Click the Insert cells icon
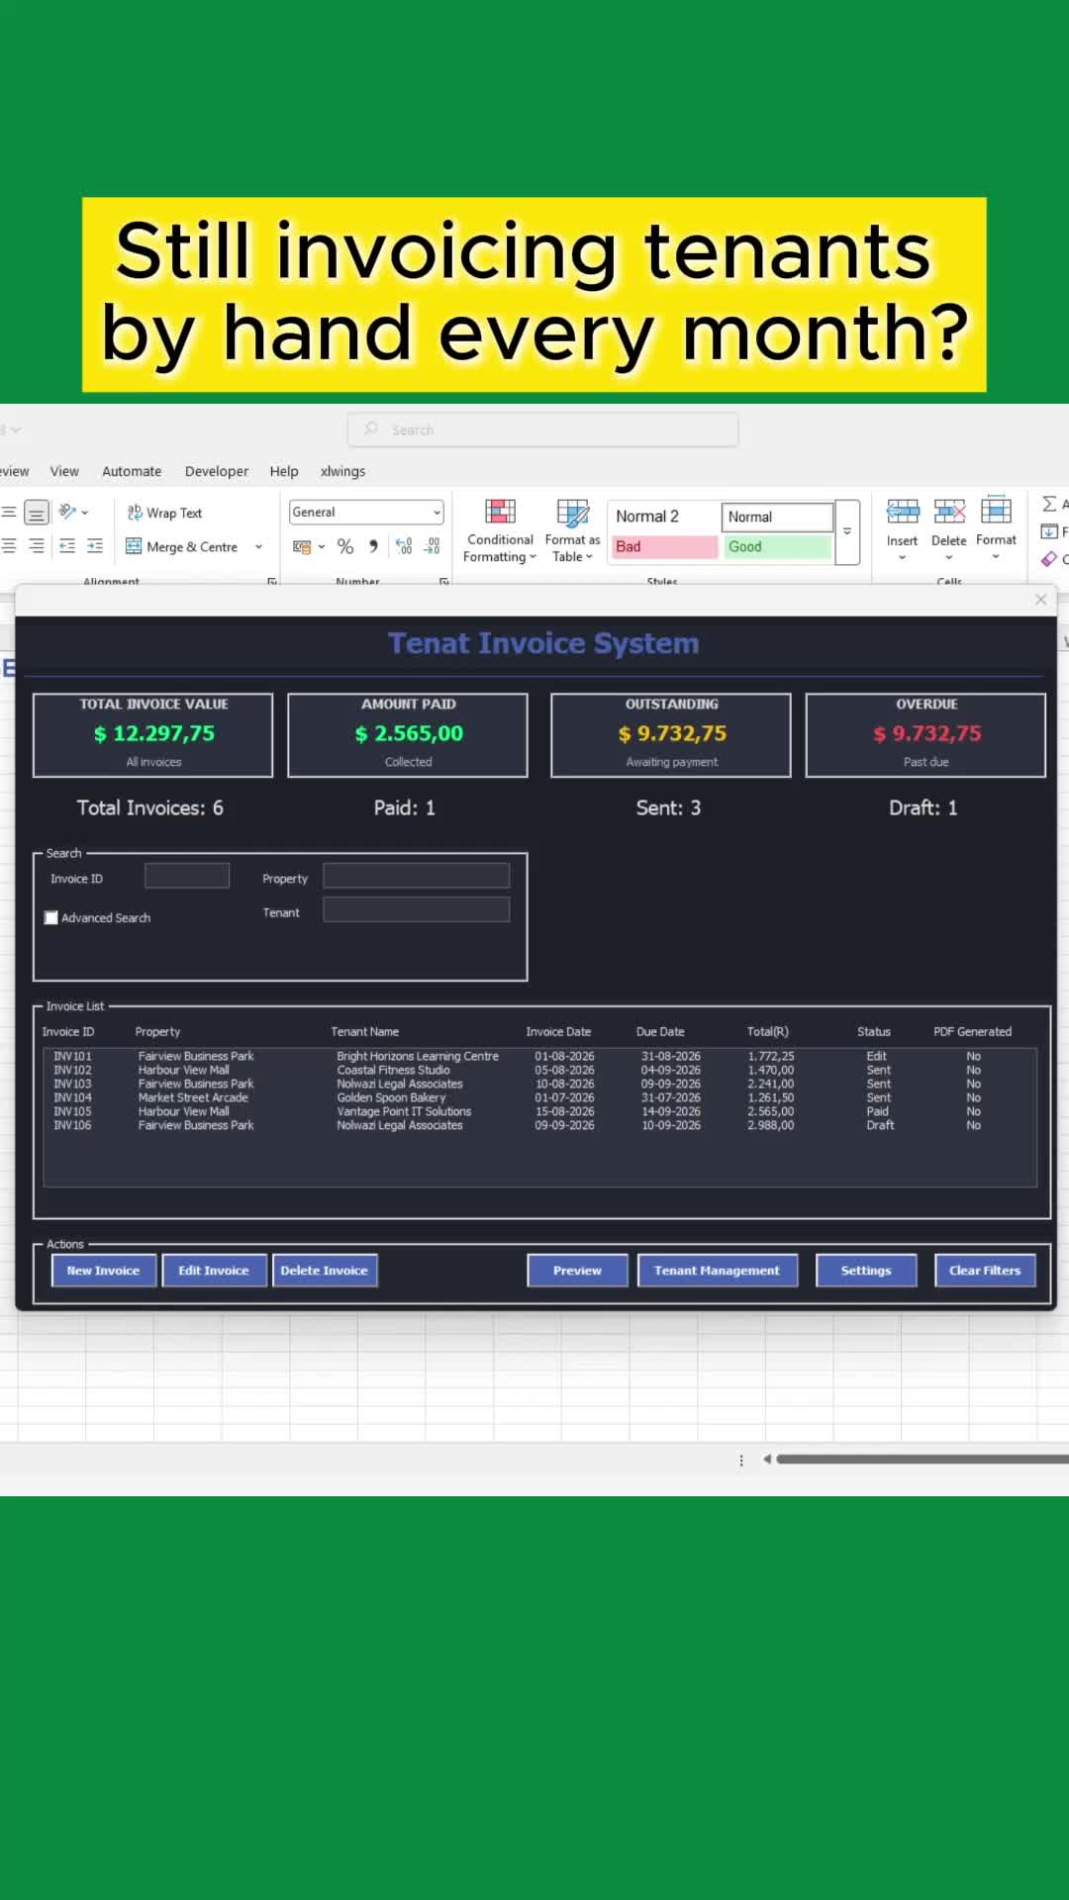 902,512
